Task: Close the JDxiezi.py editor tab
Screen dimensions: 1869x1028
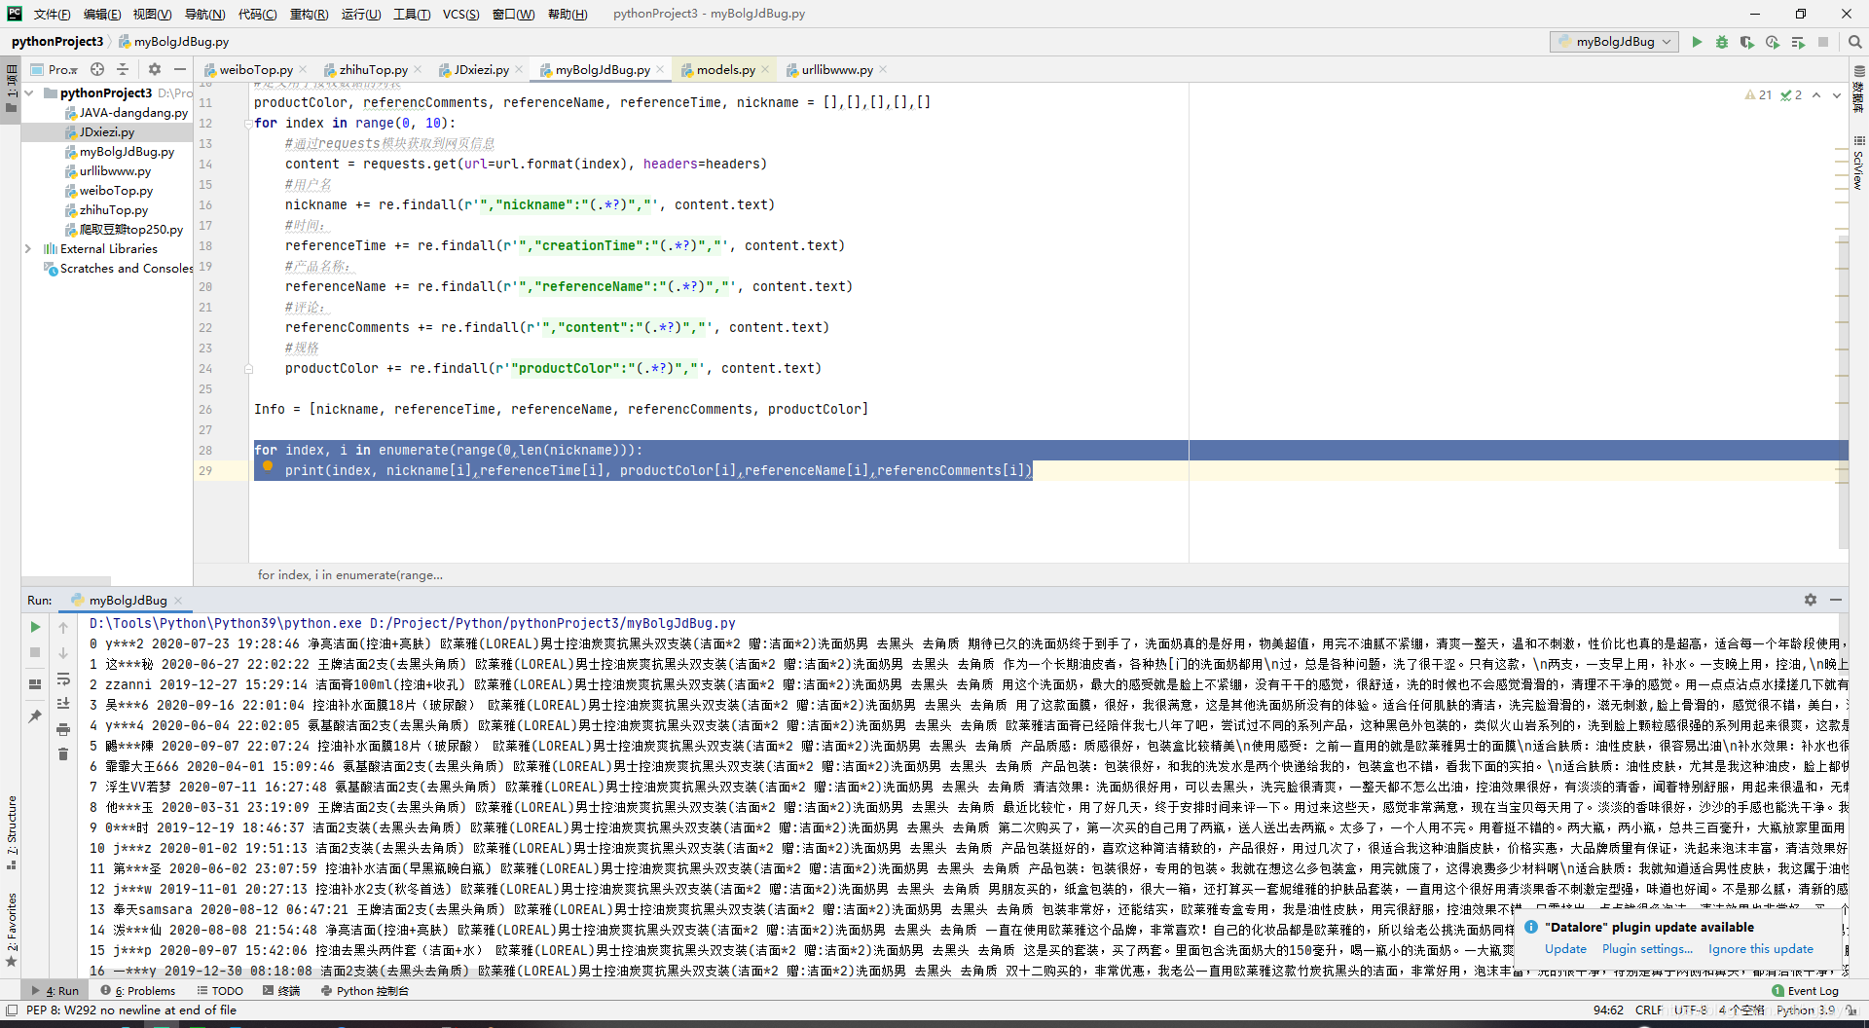Action: (x=519, y=70)
